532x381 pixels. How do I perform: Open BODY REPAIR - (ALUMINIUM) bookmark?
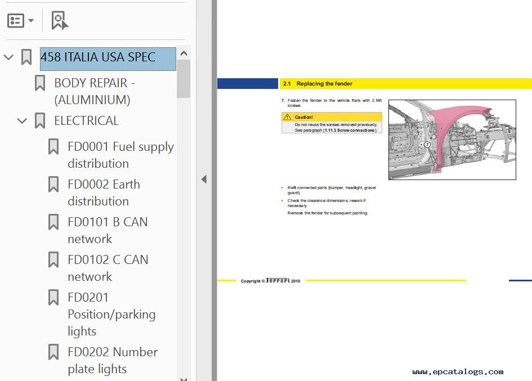pyautogui.click(x=95, y=91)
